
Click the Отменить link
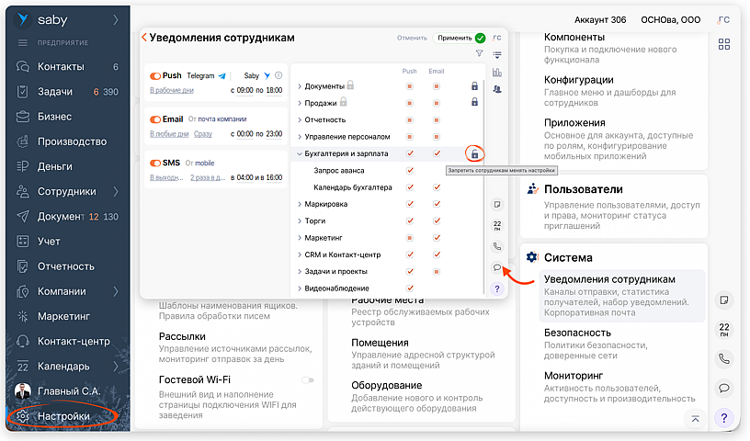[x=412, y=38]
